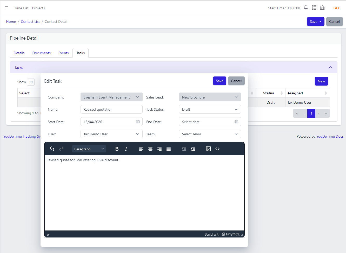Click into the editor text body

(x=144, y=193)
